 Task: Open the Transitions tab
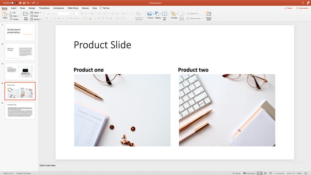(x=44, y=8)
